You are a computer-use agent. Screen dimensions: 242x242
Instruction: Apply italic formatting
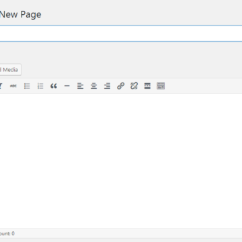click(1, 86)
